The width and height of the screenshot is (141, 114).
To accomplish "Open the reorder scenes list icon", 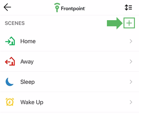I will coord(128,8).
